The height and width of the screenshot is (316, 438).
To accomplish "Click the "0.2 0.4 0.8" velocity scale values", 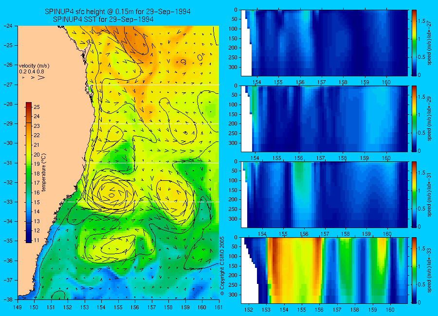I will click(x=32, y=72).
